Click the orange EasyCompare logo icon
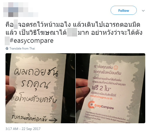Image resolution: width=147 pixels, height=132 pixels. [91, 104]
